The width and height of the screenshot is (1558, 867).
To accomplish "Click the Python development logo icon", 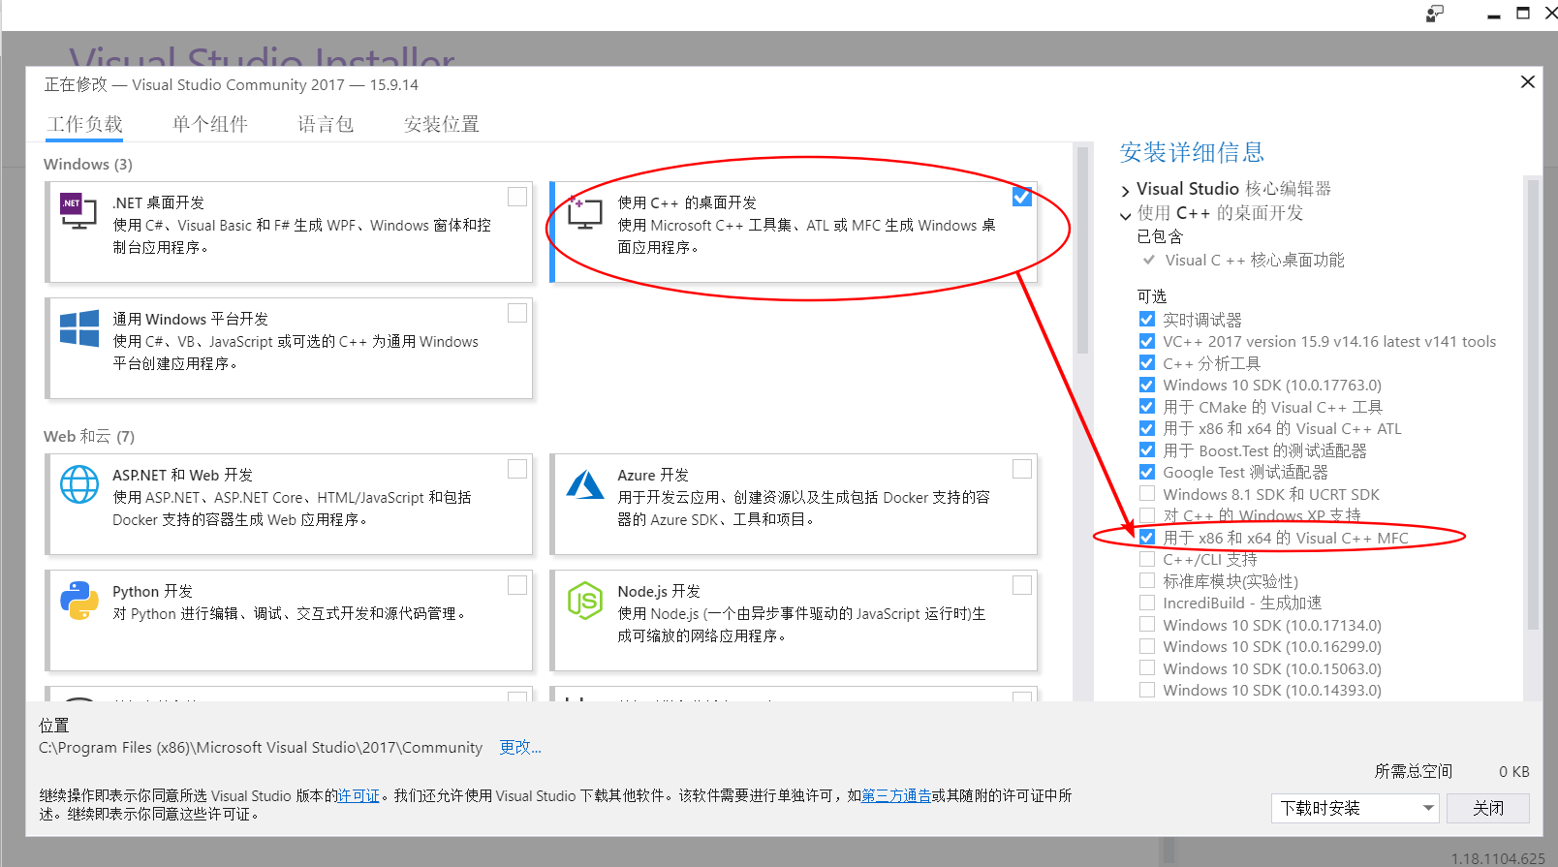I will pyautogui.click(x=79, y=601).
